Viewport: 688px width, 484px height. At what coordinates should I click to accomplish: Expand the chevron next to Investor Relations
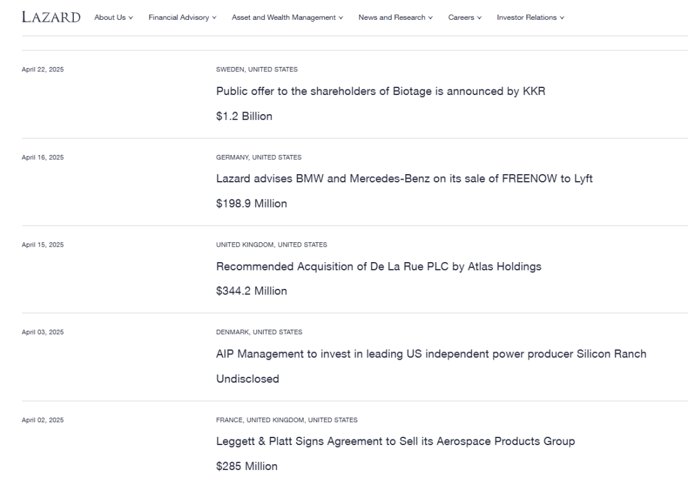pos(562,18)
